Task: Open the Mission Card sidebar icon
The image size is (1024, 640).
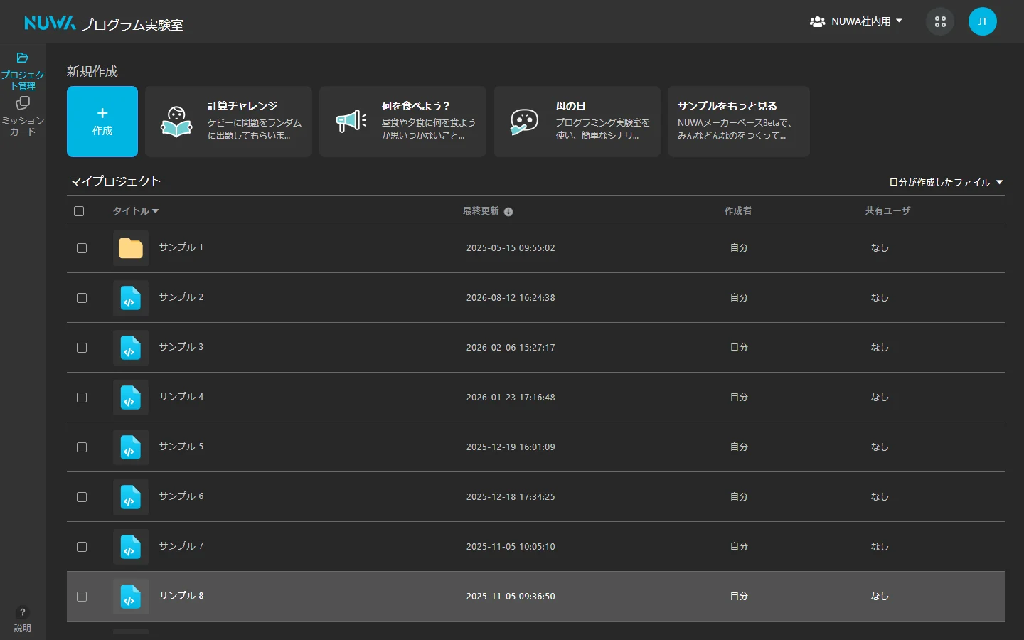Action: pos(23,103)
